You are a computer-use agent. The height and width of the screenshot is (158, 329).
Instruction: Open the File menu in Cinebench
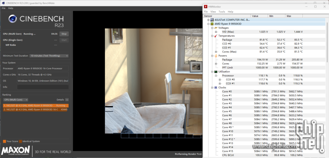[4, 8]
